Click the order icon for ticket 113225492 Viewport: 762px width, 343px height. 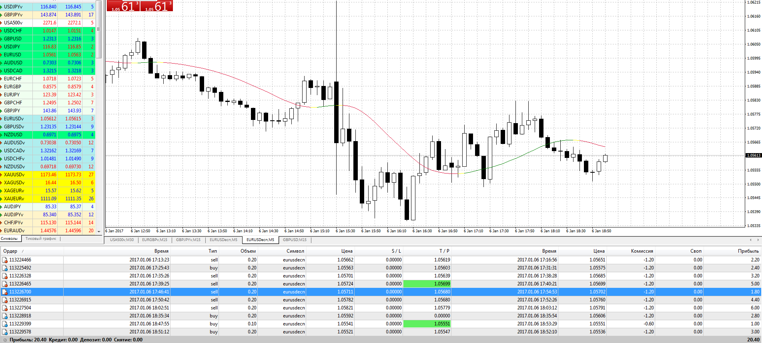[5, 268]
